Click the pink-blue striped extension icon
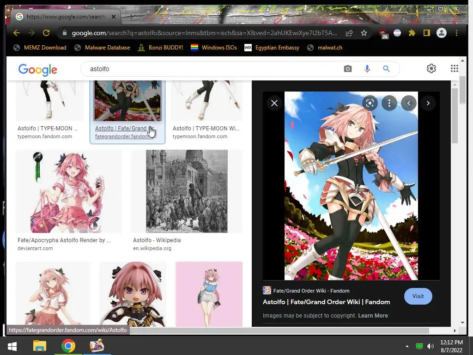This screenshot has height=355, width=473. tap(397, 33)
